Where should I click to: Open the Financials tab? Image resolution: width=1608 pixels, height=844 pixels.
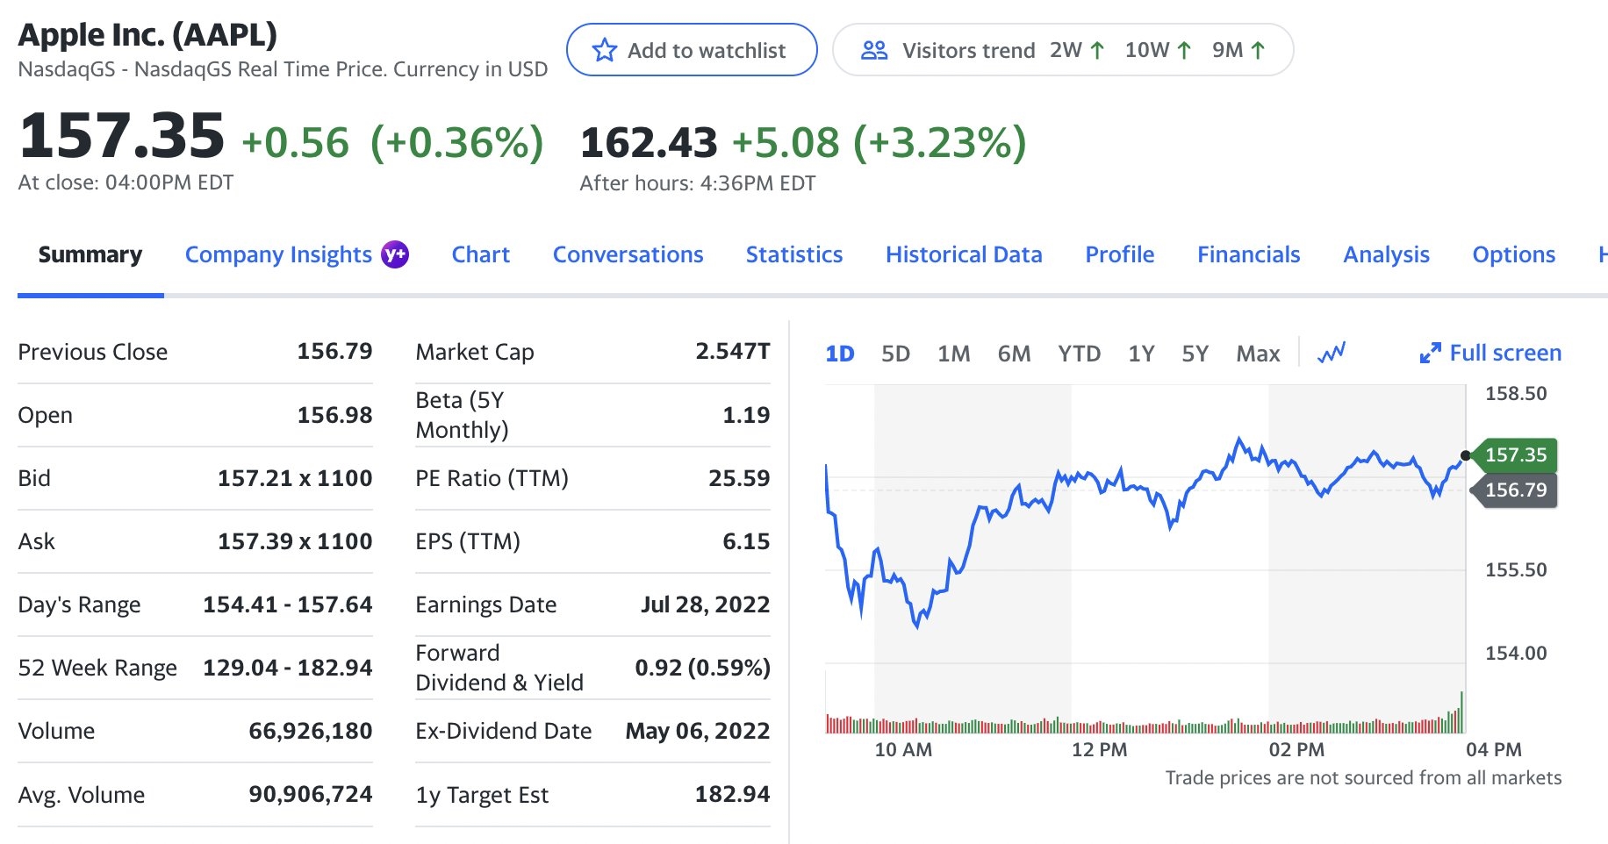pyautogui.click(x=1248, y=254)
